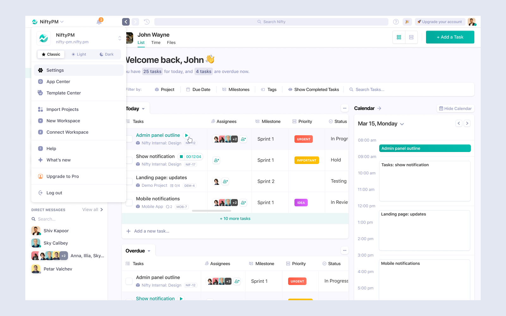Expand the Today section dropdown
The height and width of the screenshot is (316, 506).
point(144,108)
